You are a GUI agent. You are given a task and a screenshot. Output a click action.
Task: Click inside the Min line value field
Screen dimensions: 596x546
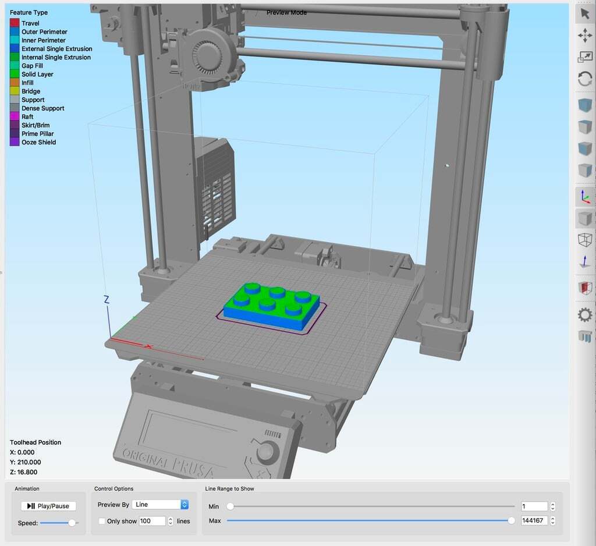[x=533, y=505]
